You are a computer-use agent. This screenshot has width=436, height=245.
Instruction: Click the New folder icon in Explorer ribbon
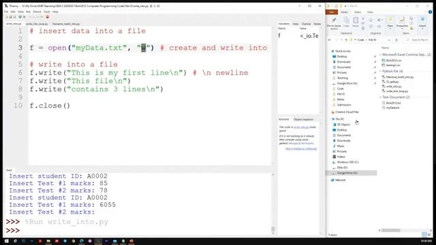[x=390, y=22]
